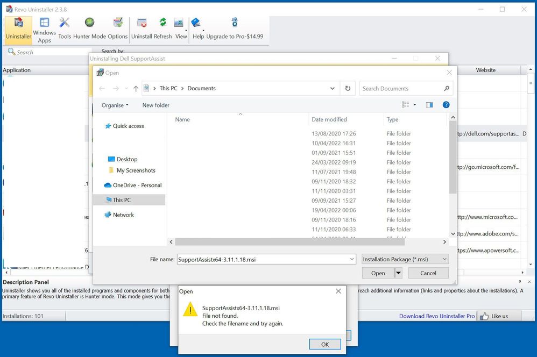The image size is (537, 357).
Task: Click the Refresh toolbar icon
Action: pos(162,28)
